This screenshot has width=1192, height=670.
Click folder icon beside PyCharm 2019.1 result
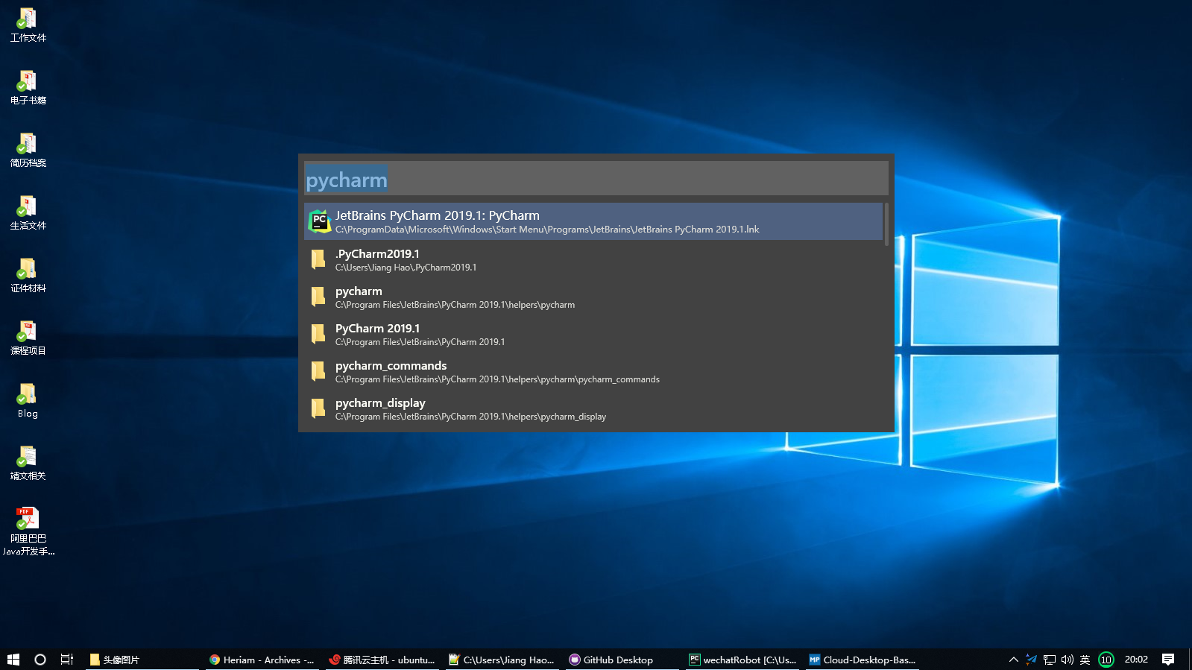(x=318, y=334)
